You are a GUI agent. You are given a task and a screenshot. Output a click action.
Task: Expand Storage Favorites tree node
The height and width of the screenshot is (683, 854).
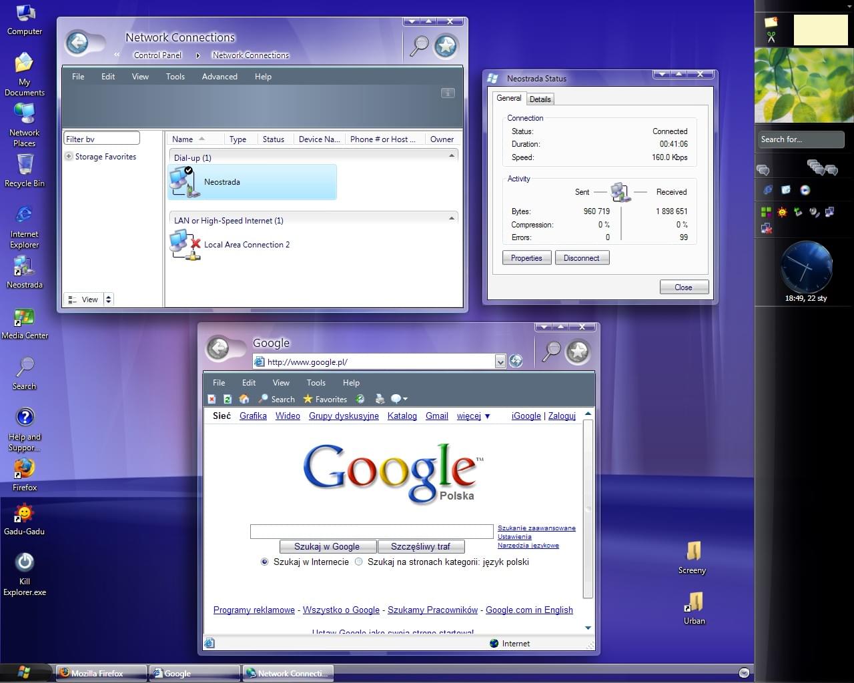click(x=69, y=157)
